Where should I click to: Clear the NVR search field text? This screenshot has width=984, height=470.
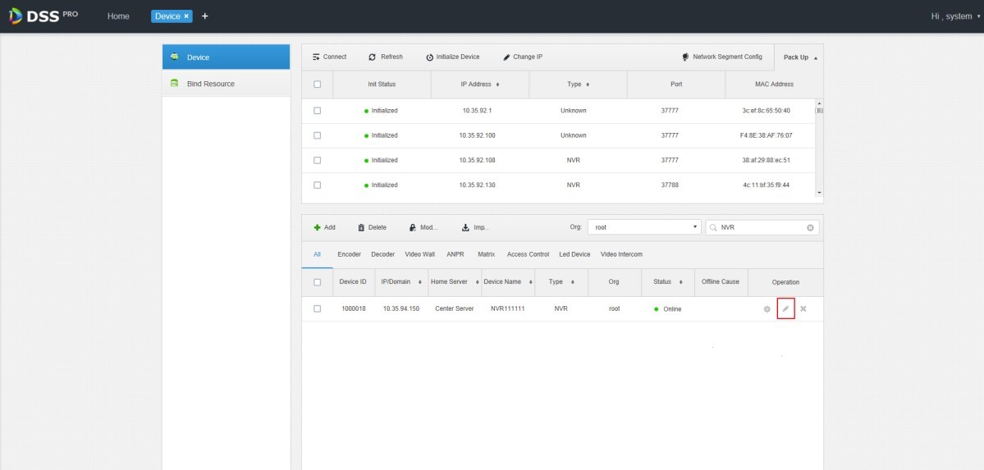[810, 227]
